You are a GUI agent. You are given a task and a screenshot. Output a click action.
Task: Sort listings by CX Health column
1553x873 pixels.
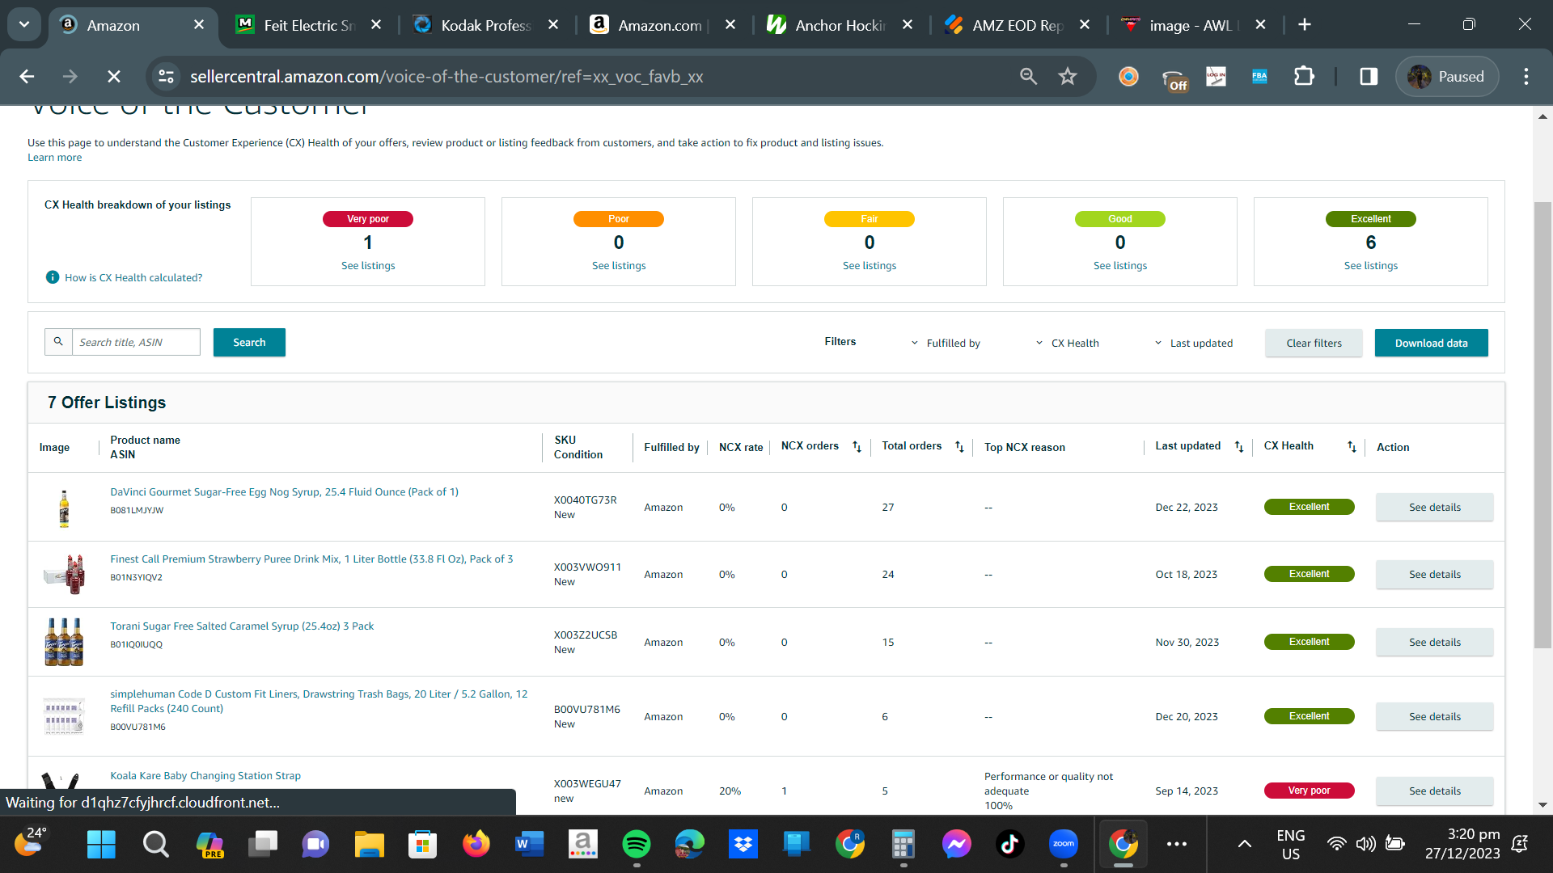tap(1352, 447)
